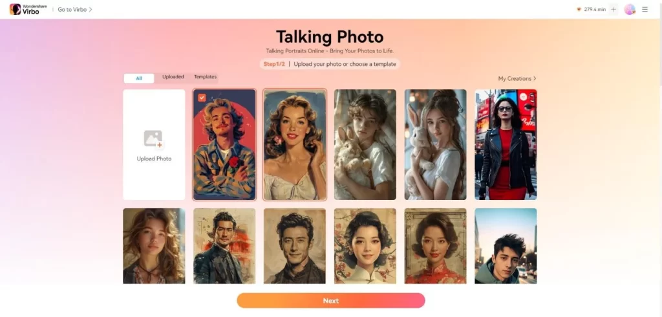Click the Upload Photo card
662x317 pixels.
coord(154,144)
